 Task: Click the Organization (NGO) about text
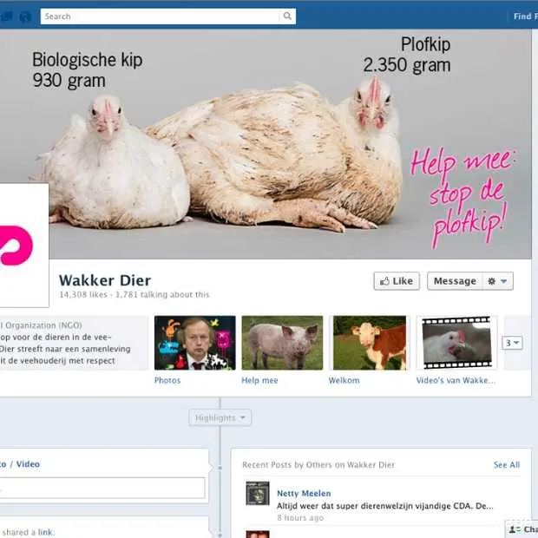[x=41, y=325]
